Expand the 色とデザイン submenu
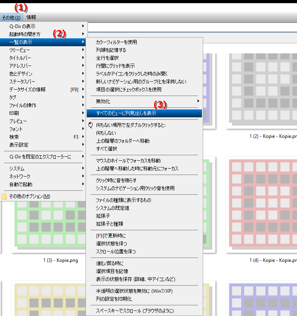The image size is (297, 316). pos(43,73)
